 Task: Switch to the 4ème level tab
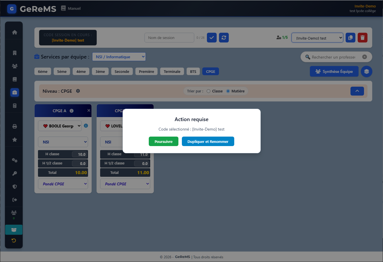[81, 71]
